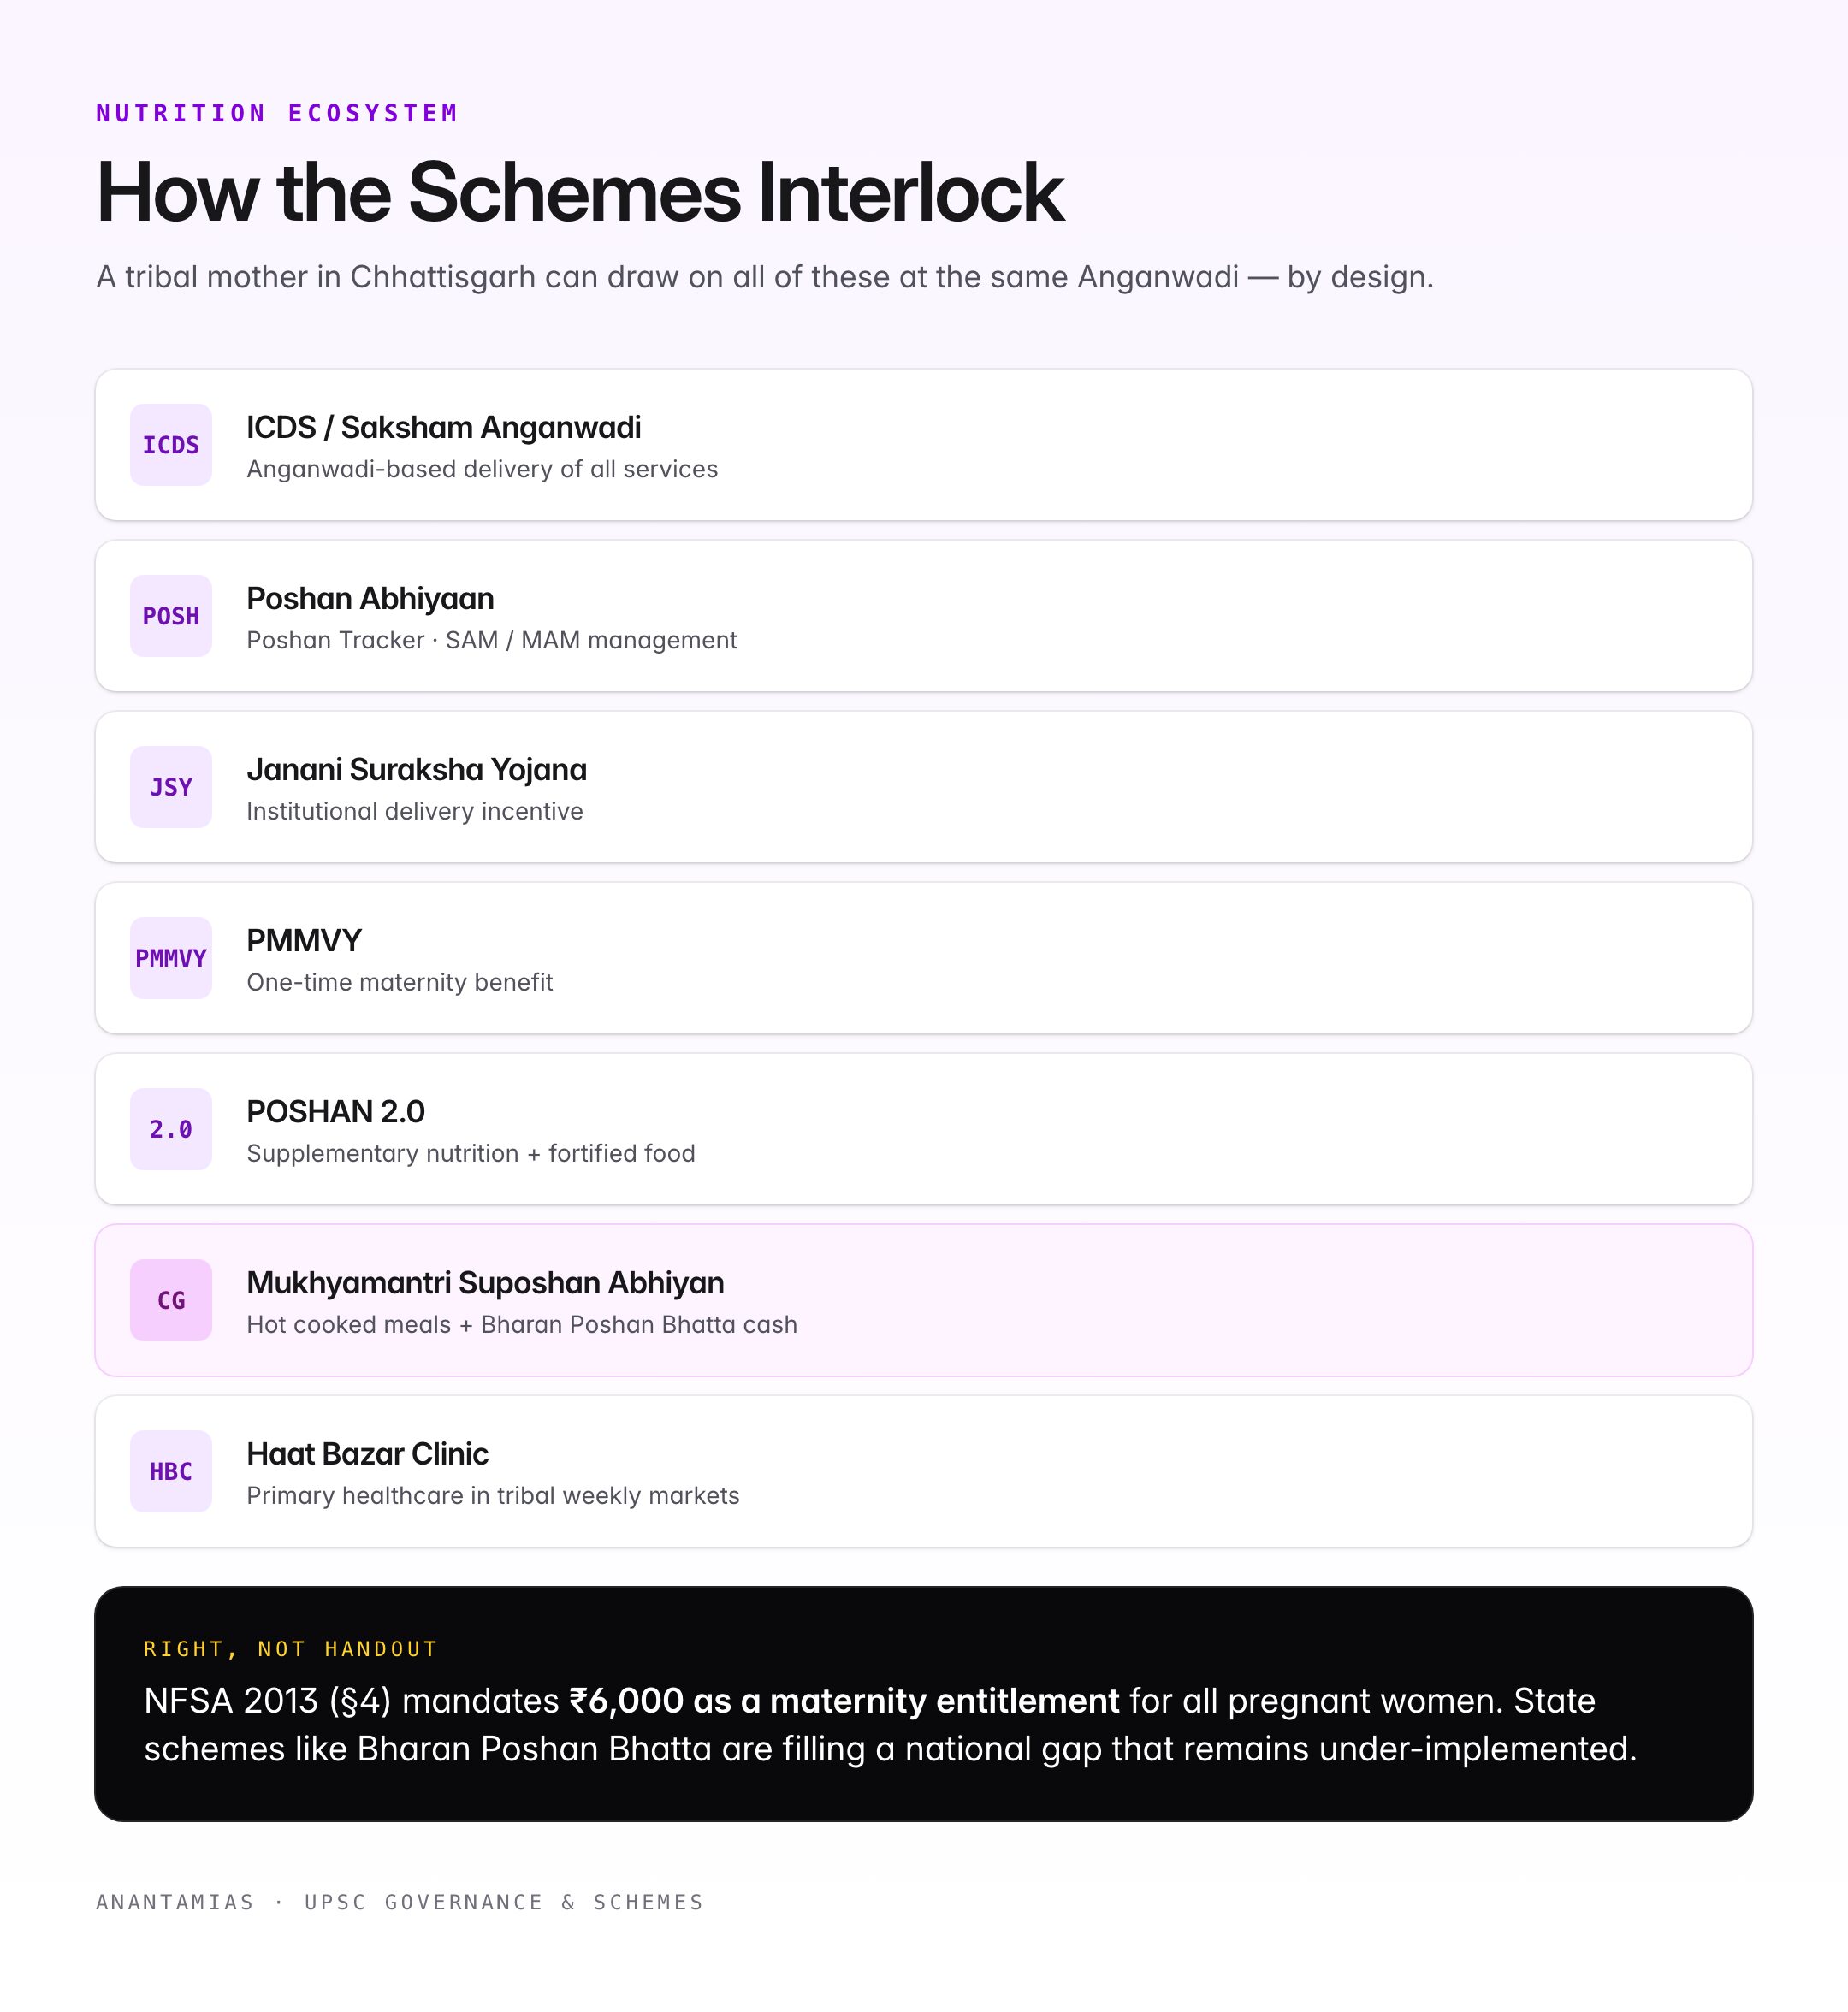The image size is (1848, 2012).
Task: Click the Right, Not Handout label
Action: pos(291,1649)
